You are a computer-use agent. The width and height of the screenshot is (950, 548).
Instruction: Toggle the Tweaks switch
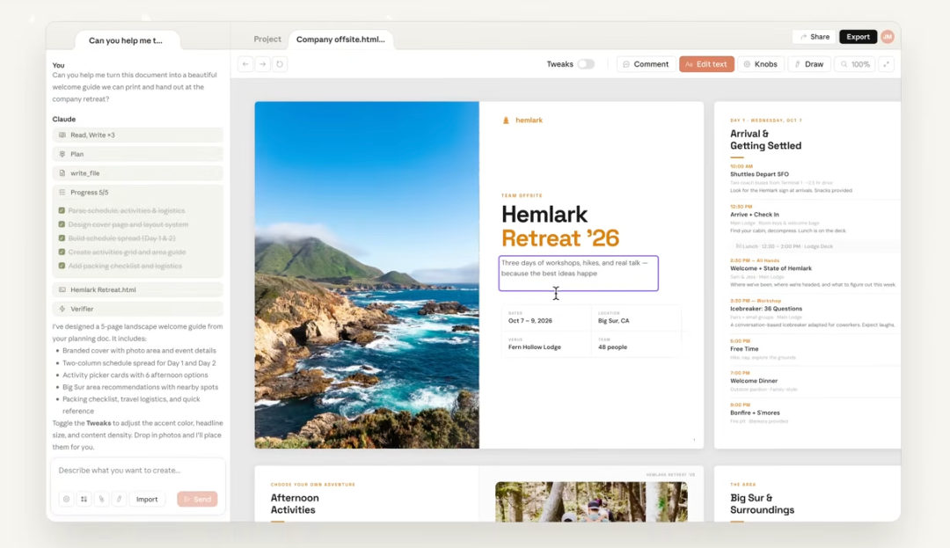coord(585,64)
